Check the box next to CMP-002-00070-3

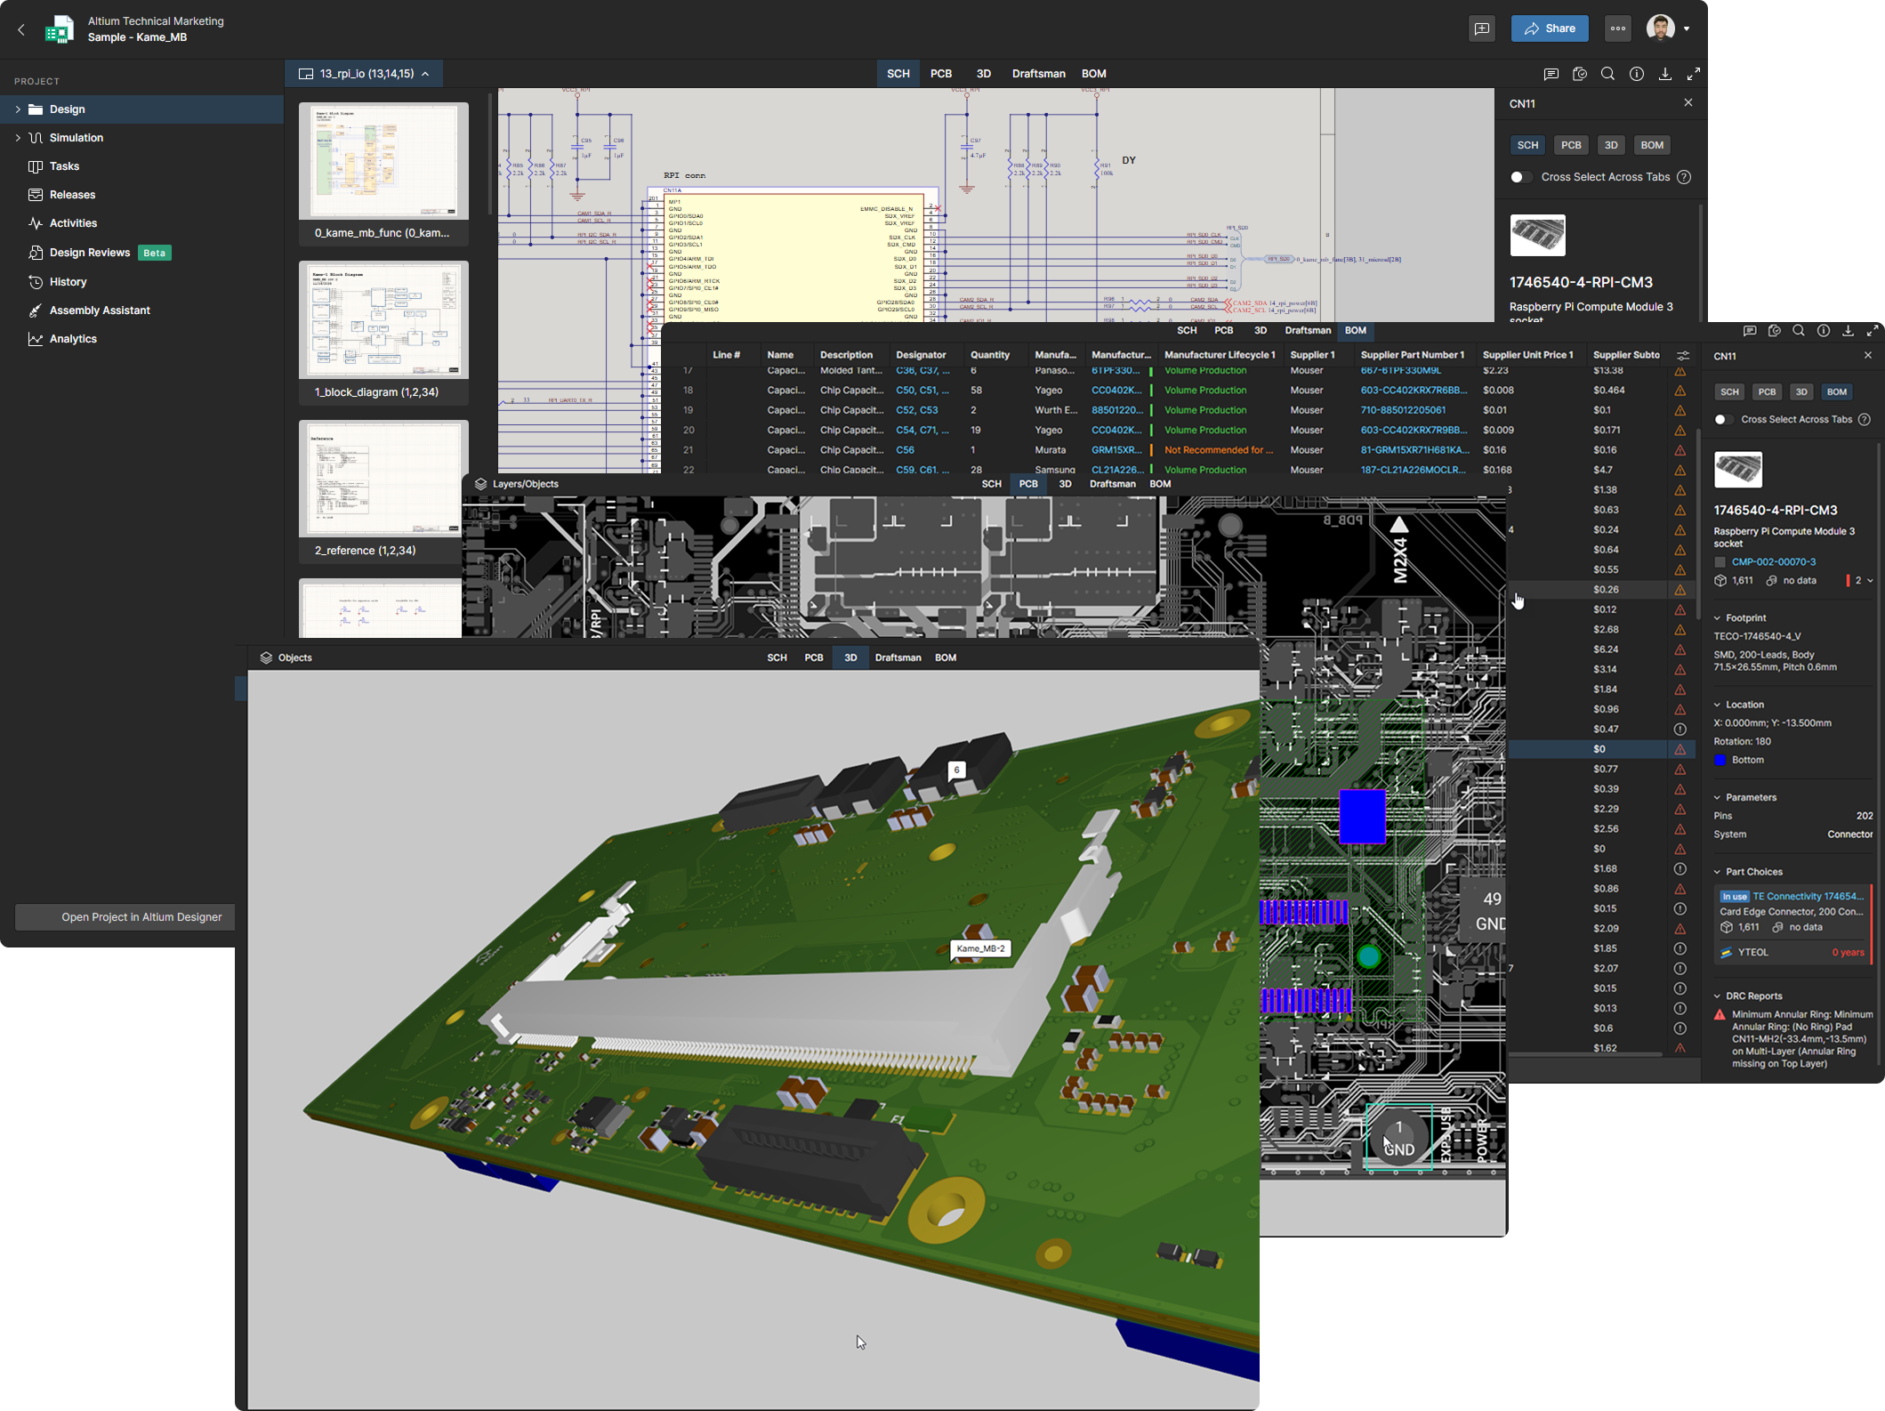(1720, 562)
